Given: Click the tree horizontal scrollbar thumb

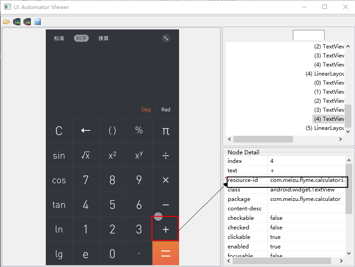Looking at the screenshot, I should (263, 139).
